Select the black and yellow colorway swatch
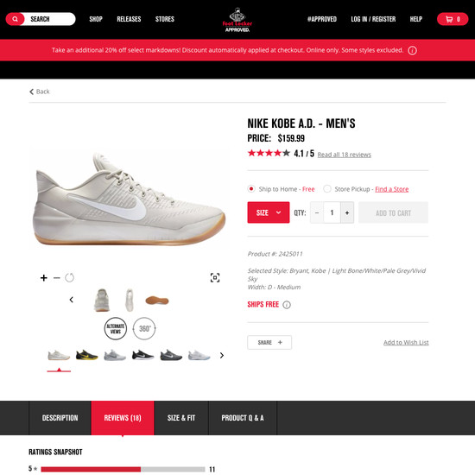 86,355
